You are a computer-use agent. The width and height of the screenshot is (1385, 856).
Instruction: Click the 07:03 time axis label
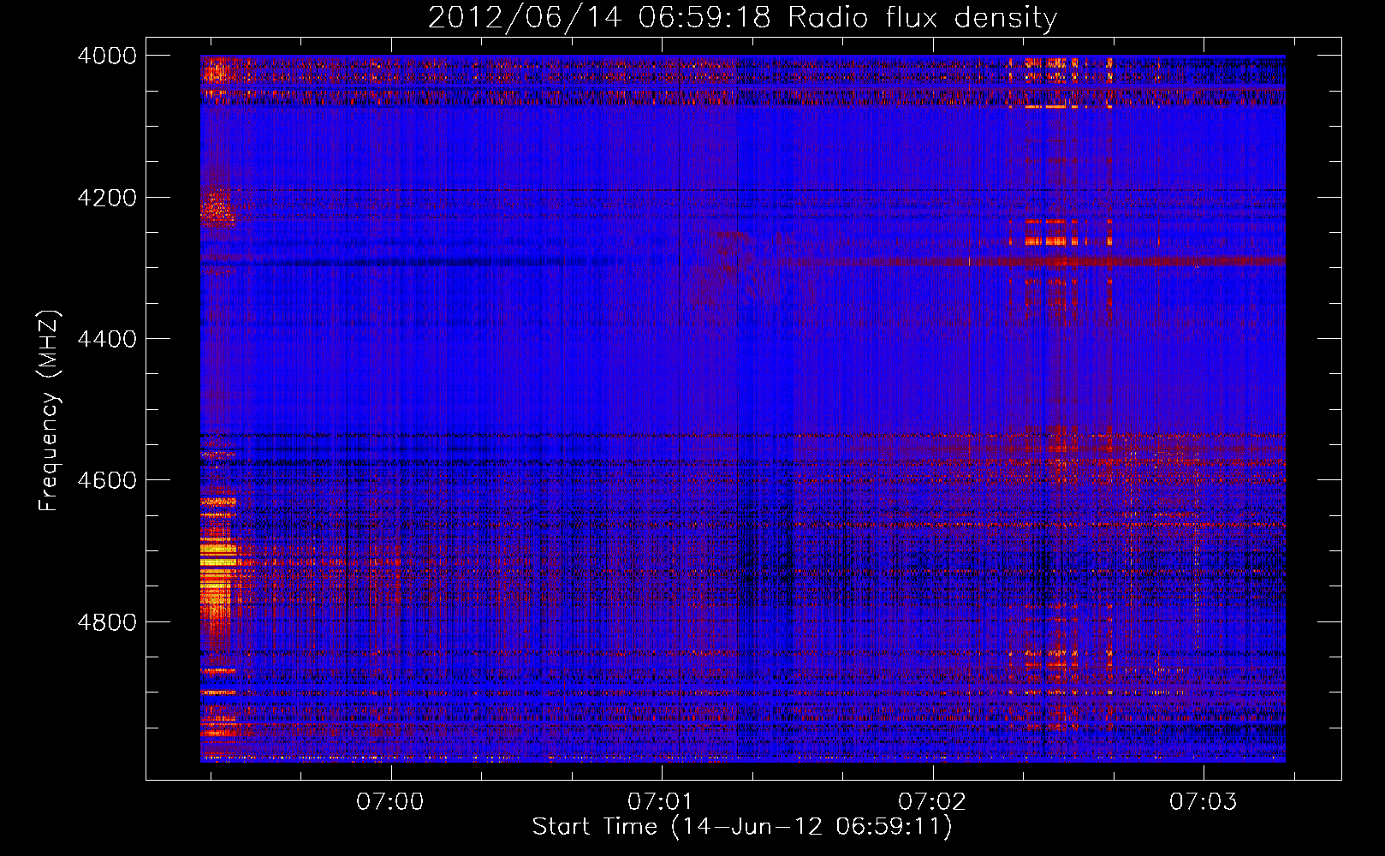point(1204,802)
